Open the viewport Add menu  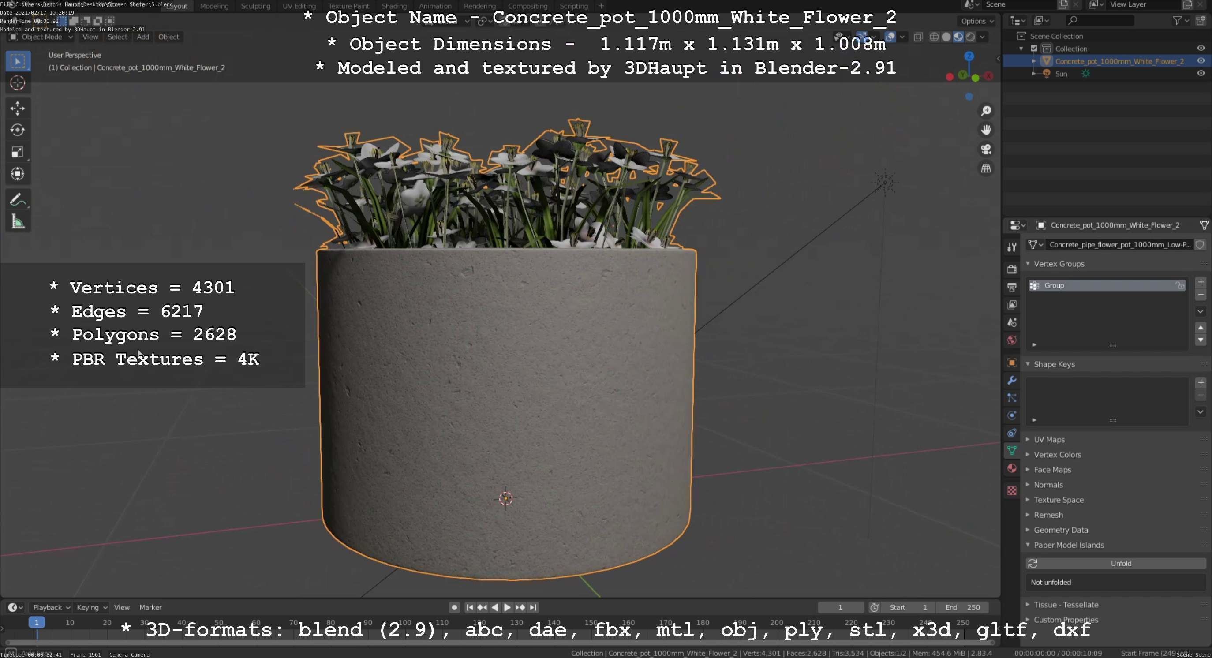(142, 37)
